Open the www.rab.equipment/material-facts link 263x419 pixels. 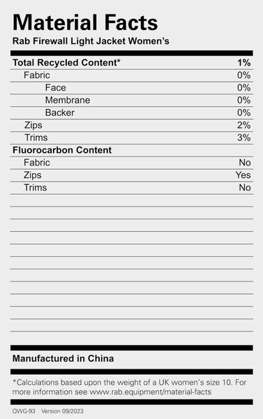(x=150, y=392)
